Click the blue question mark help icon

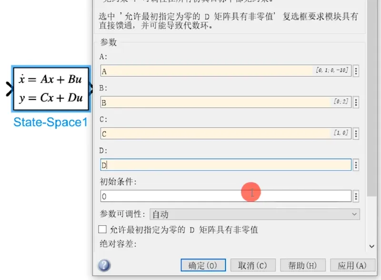coord(104,265)
